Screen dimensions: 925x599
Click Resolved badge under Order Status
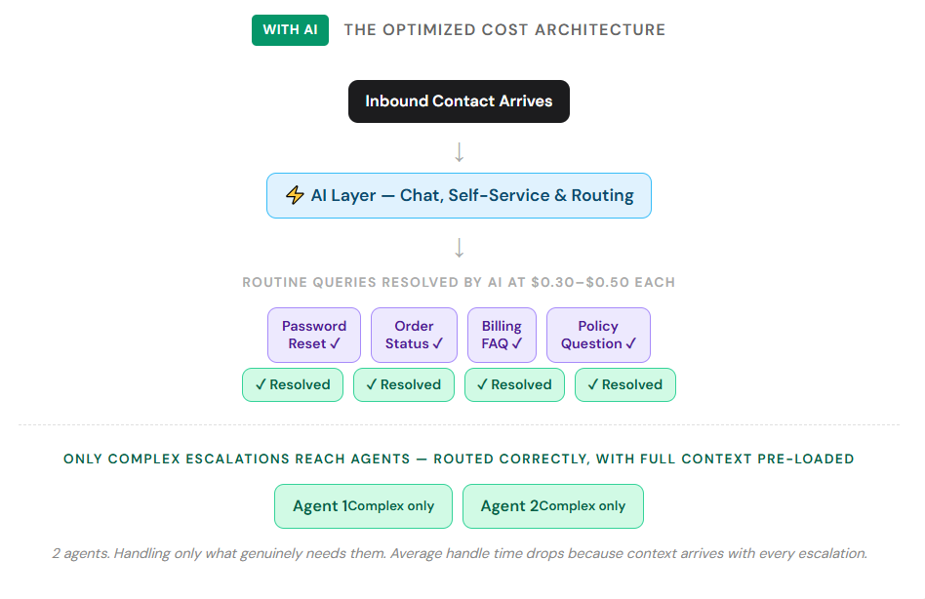point(404,384)
